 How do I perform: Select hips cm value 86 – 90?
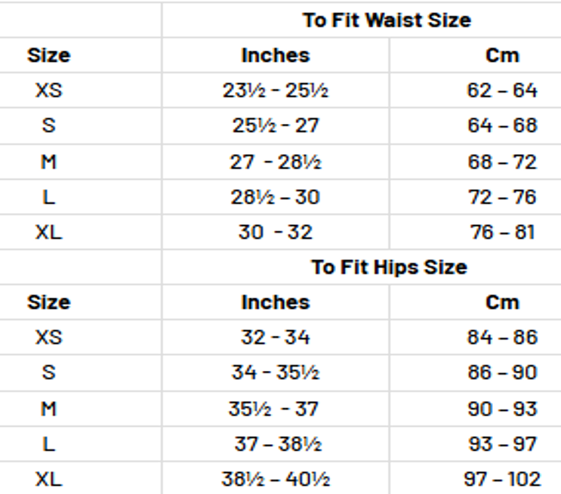coord(502,372)
